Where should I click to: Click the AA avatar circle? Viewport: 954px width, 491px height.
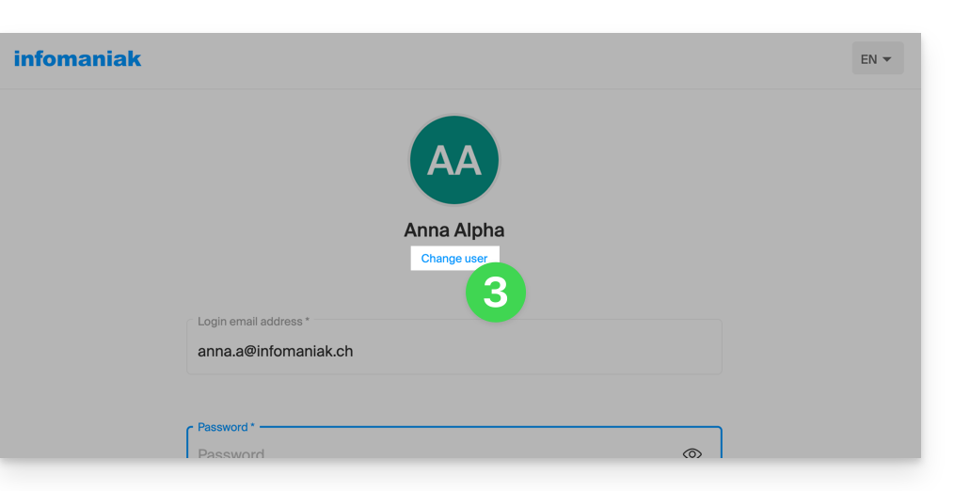[x=454, y=160]
